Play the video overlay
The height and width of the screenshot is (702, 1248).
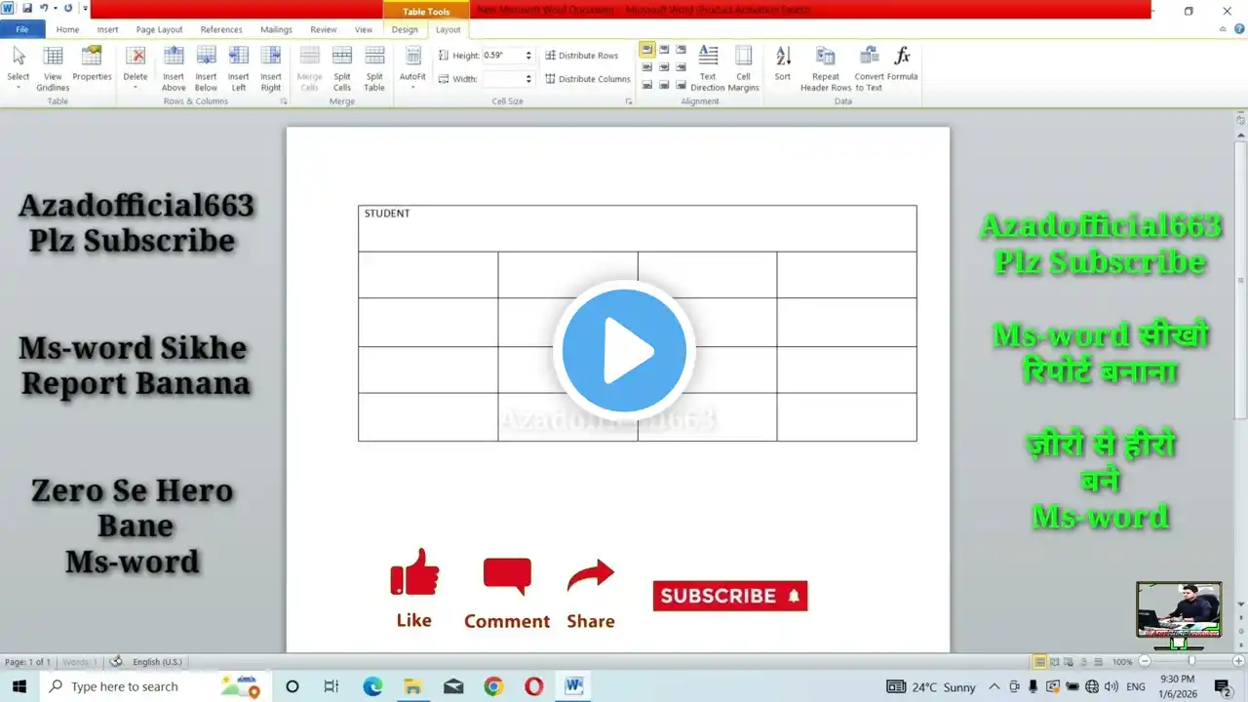point(624,351)
